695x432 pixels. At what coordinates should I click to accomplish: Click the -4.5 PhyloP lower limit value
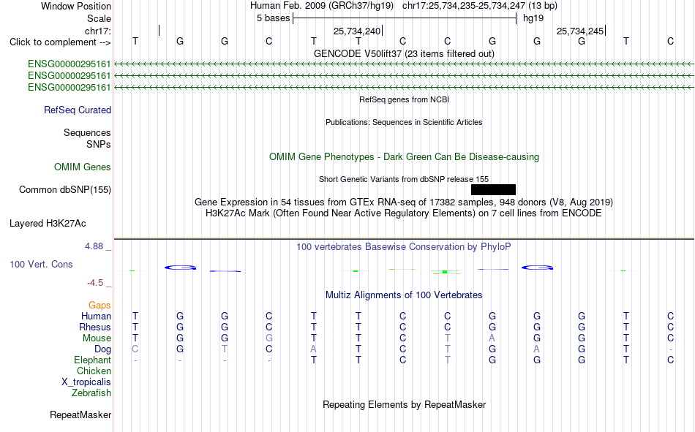(95, 283)
